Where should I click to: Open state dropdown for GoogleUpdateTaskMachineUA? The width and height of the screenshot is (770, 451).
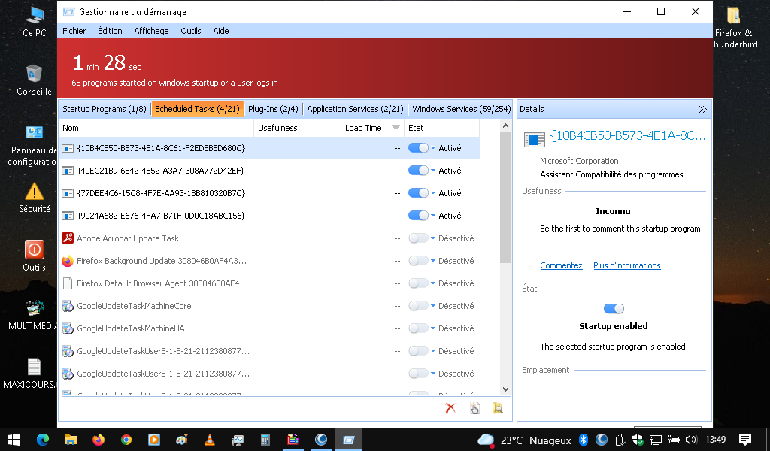point(433,329)
